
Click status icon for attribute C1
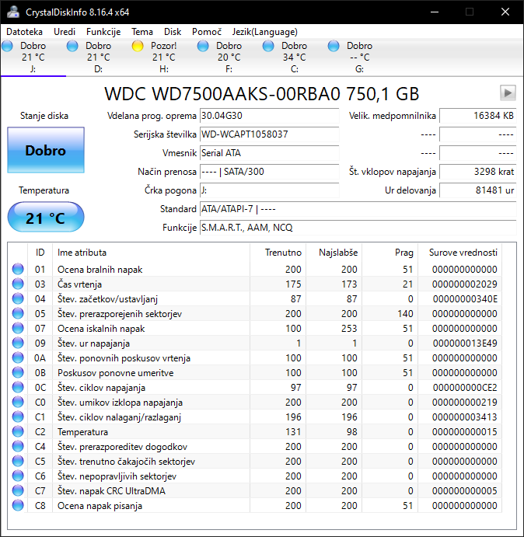click(18, 417)
